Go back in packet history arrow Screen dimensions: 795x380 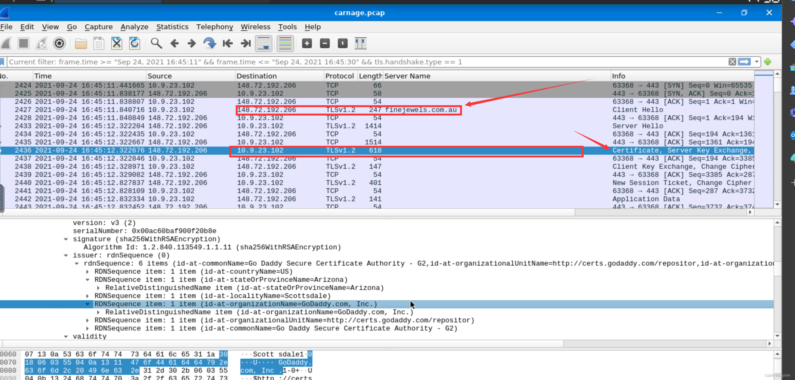[174, 44]
